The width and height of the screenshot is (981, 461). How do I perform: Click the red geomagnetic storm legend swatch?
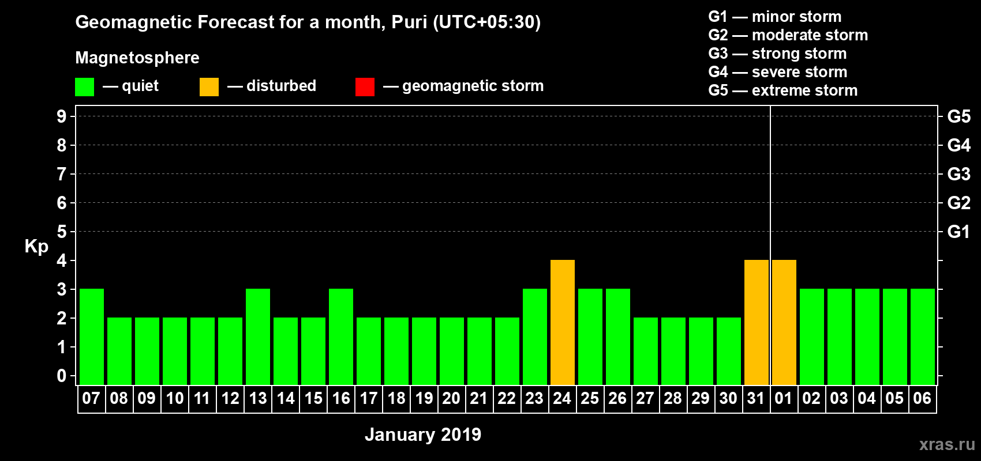click(x=365, y=87)
